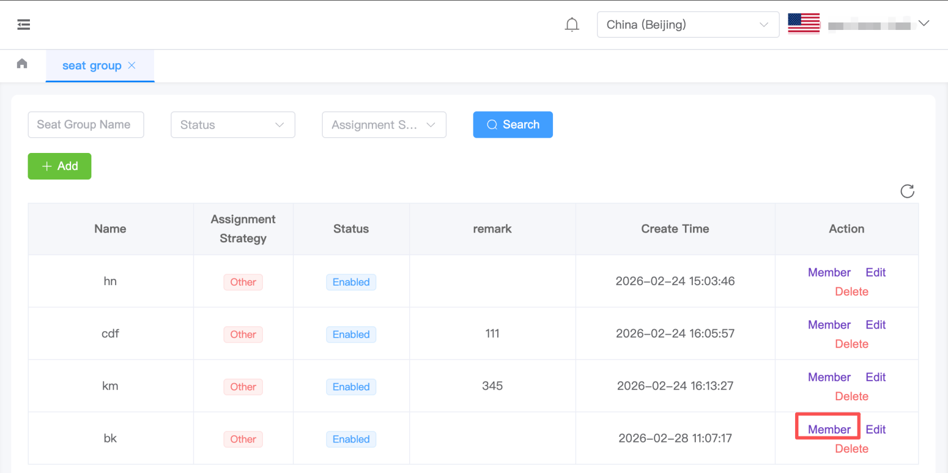Click the Other tag in hn row
The width and height of the screenshot is (948, 473).
(x=243, y=282)
